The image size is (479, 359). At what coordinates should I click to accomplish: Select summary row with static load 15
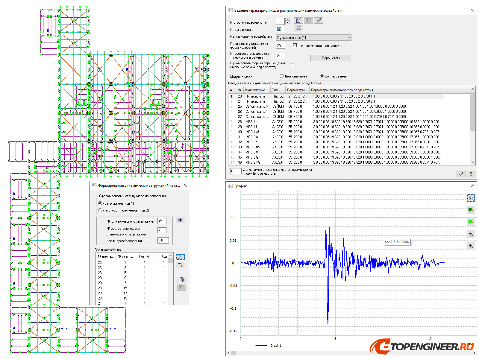click(132, 288)
